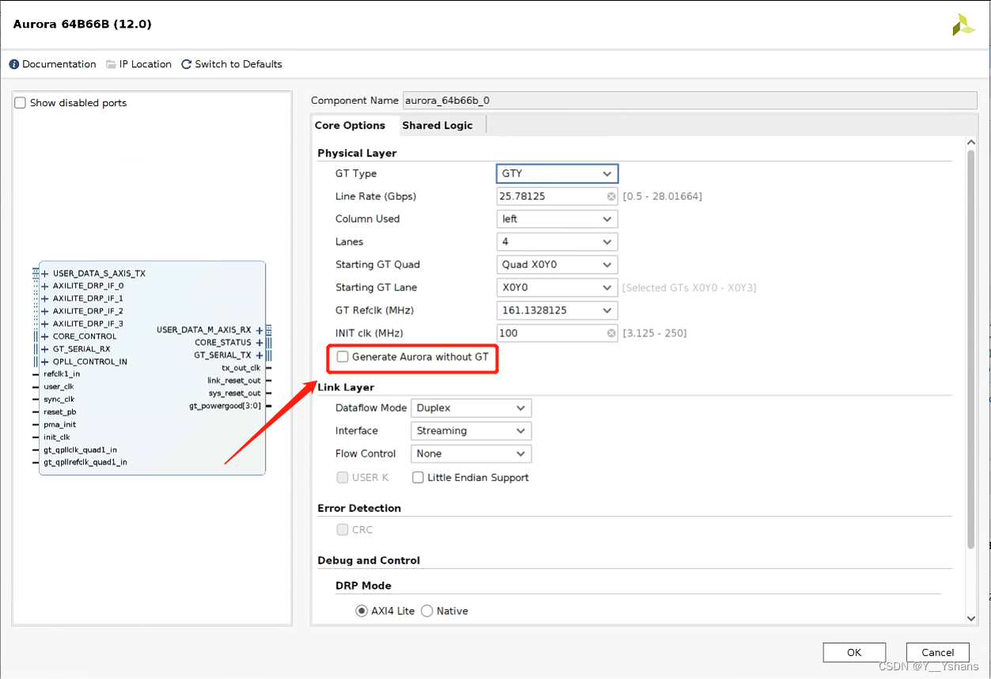Image resolution: width=991 pixels, height=679 pixels.
Task: Click the user_clk port label
Action: pyautogui.click(x=59, y=387)
